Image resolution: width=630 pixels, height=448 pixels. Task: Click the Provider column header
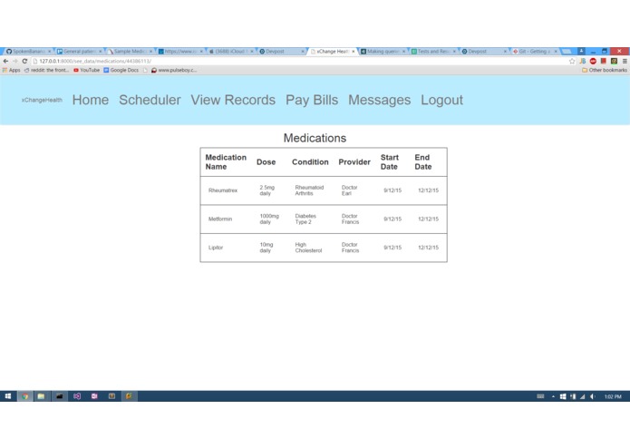tap(354, 162)
